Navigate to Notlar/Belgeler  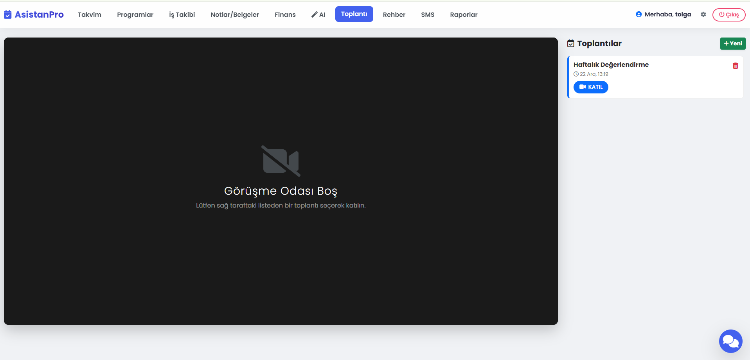[x=234, y=14]
